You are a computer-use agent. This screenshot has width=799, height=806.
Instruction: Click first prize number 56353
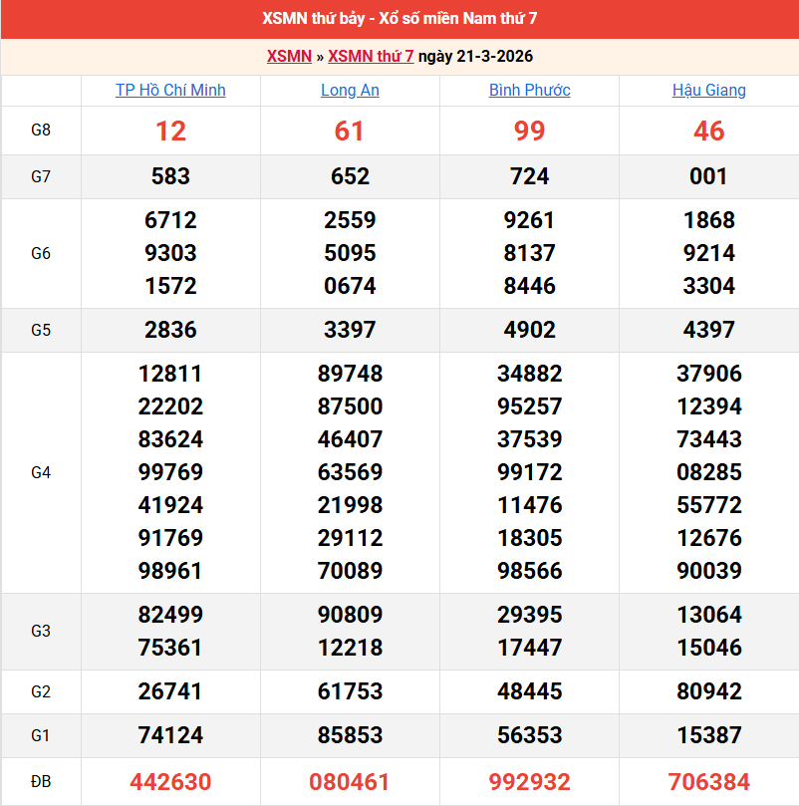click(529, 735)
